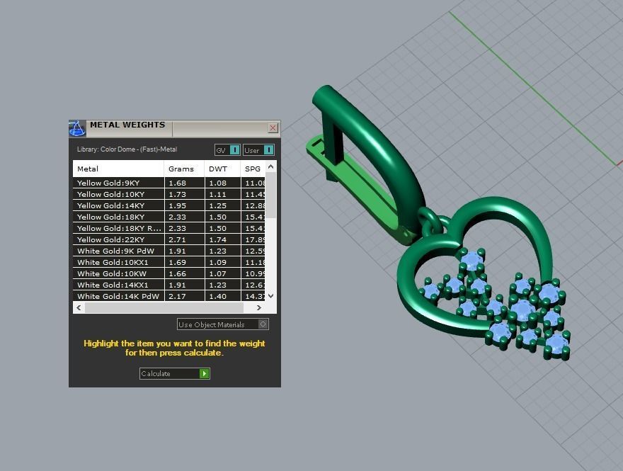Select the jump ring connecting heart
623x471 pixels.
(430, 220)
